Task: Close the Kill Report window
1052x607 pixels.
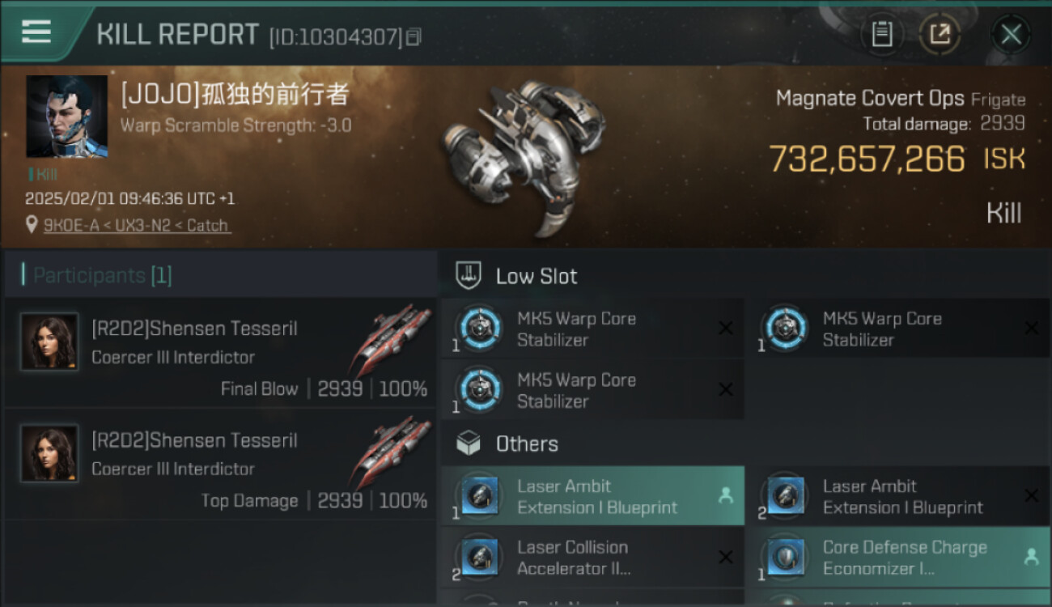Action: click(1011, 34)
